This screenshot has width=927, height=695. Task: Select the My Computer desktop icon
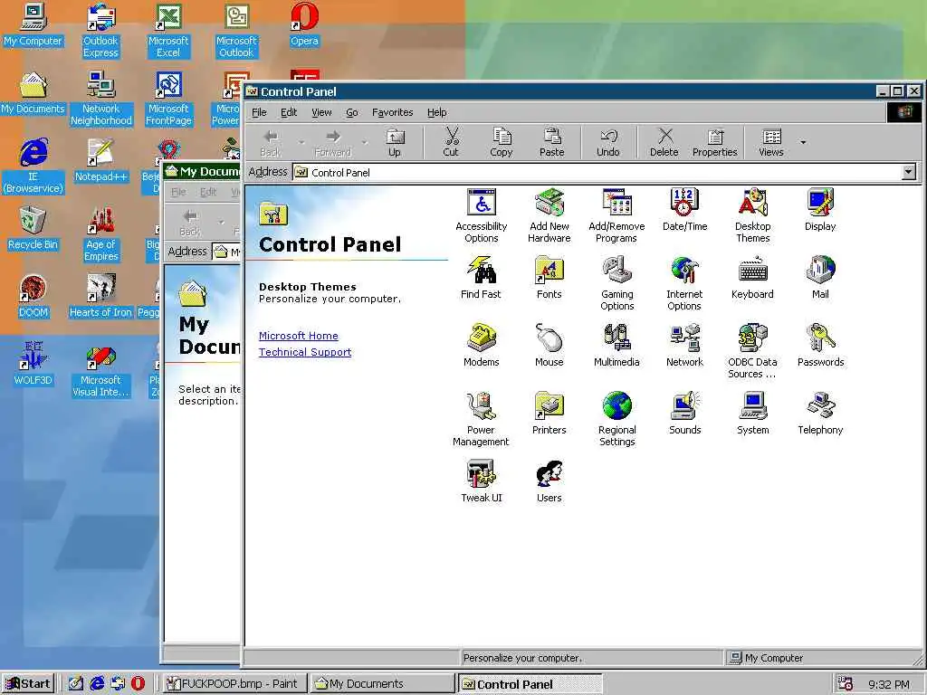[33, 25]
